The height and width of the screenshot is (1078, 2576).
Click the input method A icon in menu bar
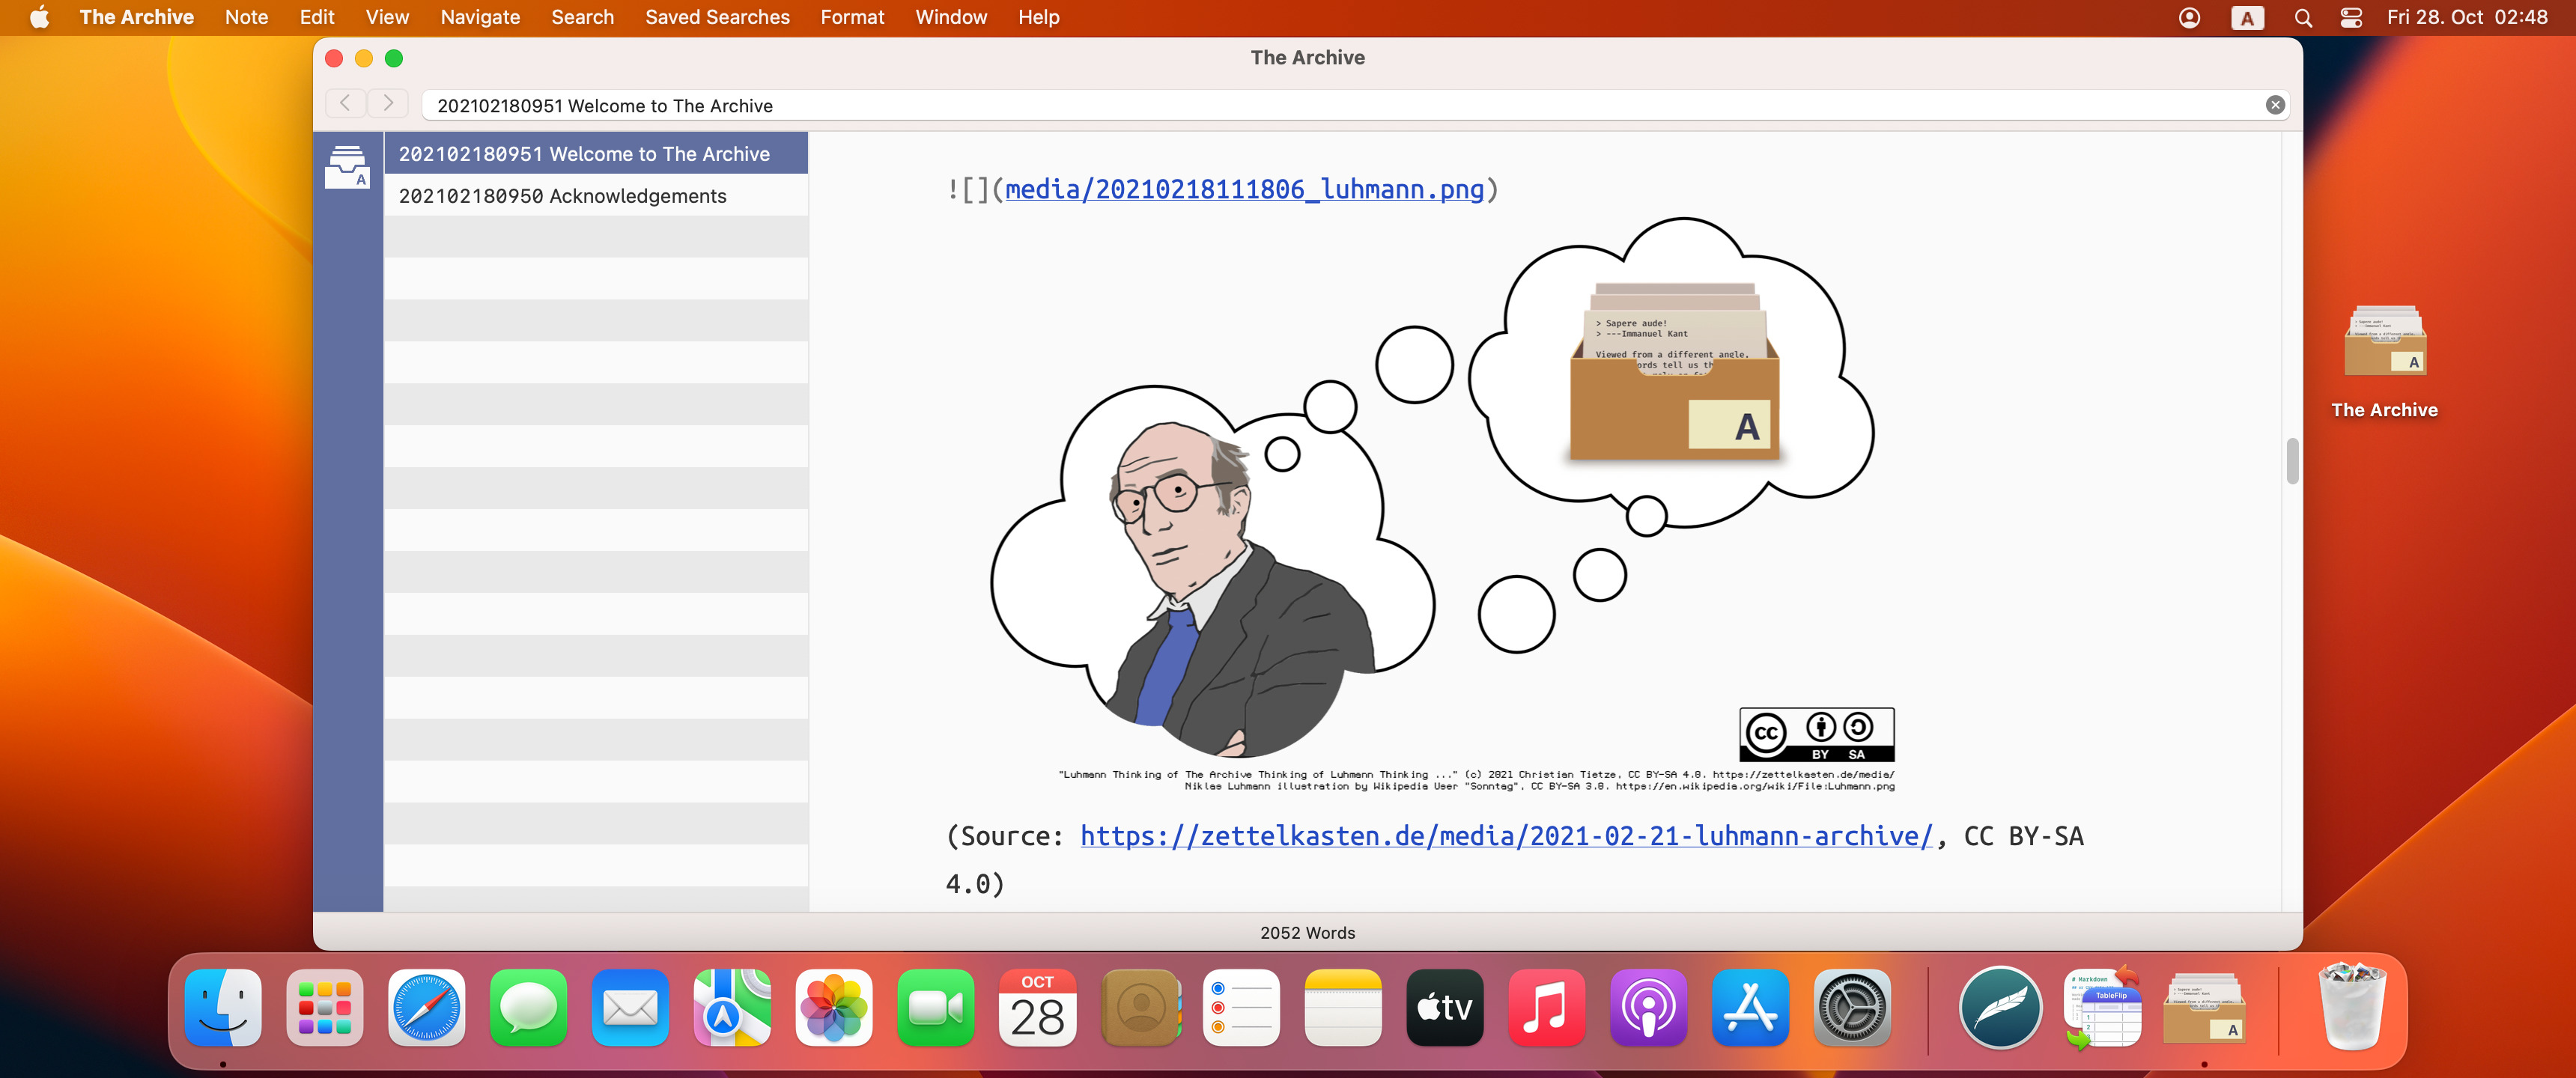tap(2246, 18)
